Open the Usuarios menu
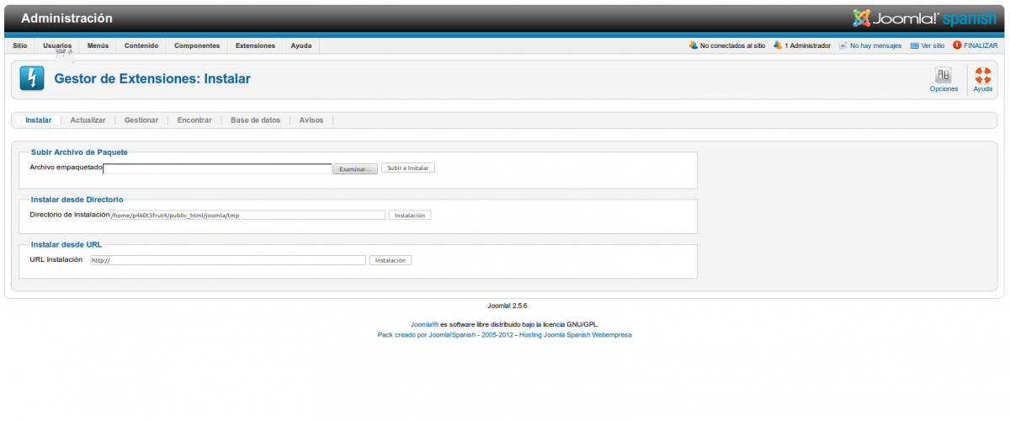1010x421 pixels. (57, 45)
